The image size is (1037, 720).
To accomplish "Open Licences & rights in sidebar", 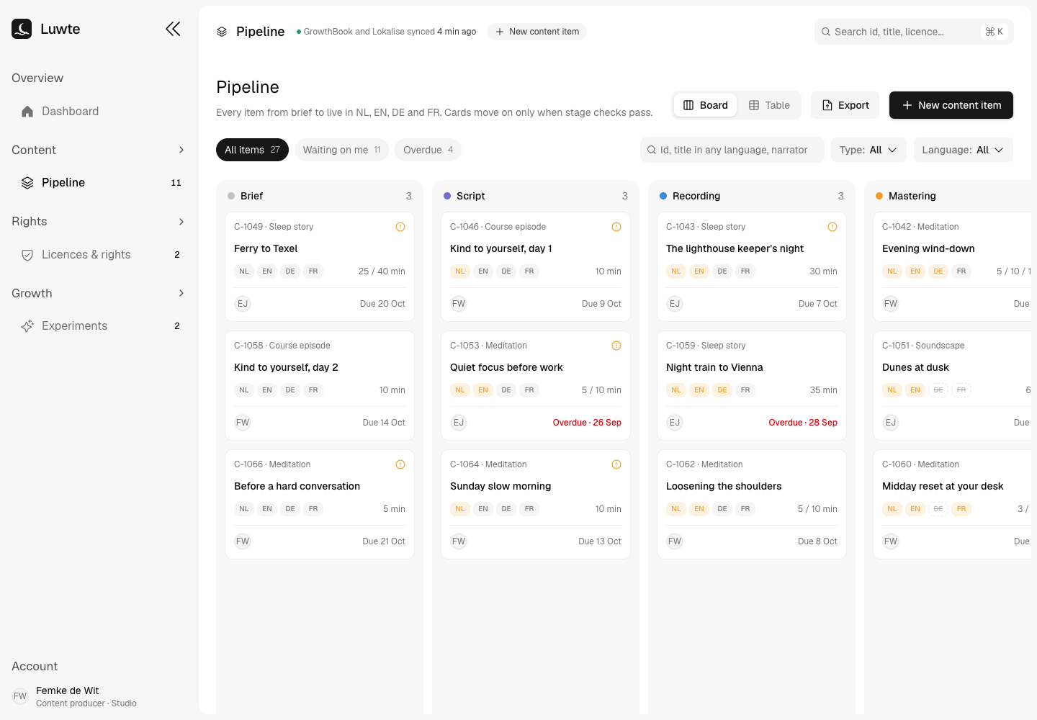I will [x=99, y=254].
